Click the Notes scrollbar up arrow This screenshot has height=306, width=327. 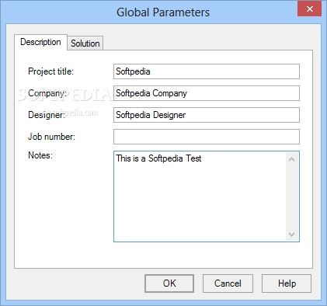click(292, 159)
